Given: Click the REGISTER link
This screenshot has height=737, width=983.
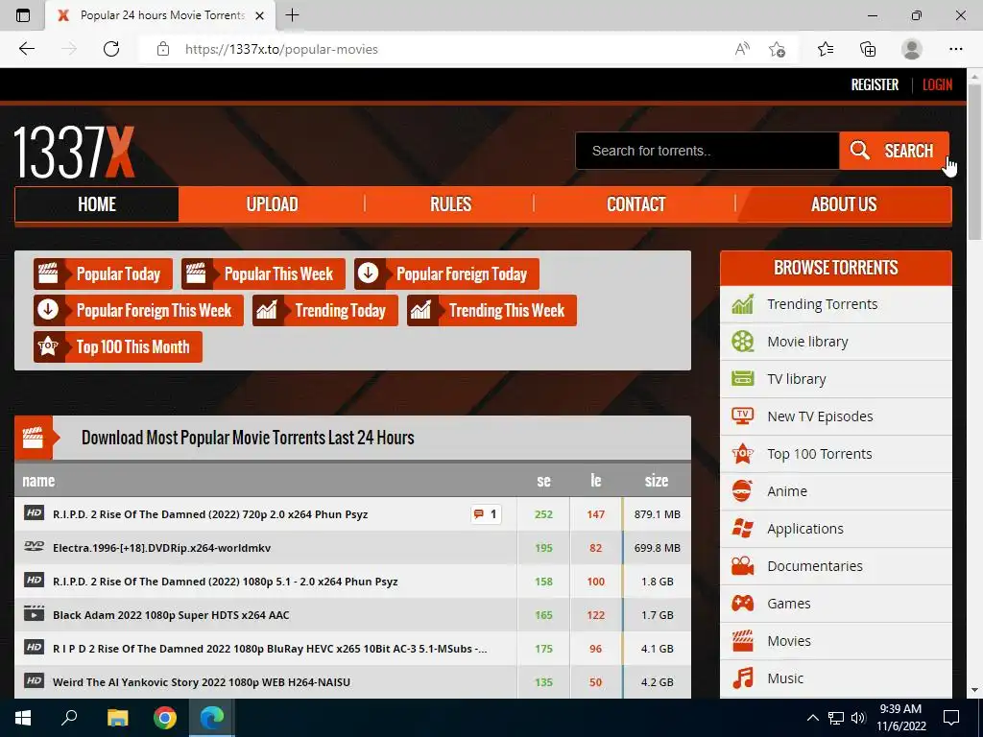Looking at the screenshot, I should 875,84.
